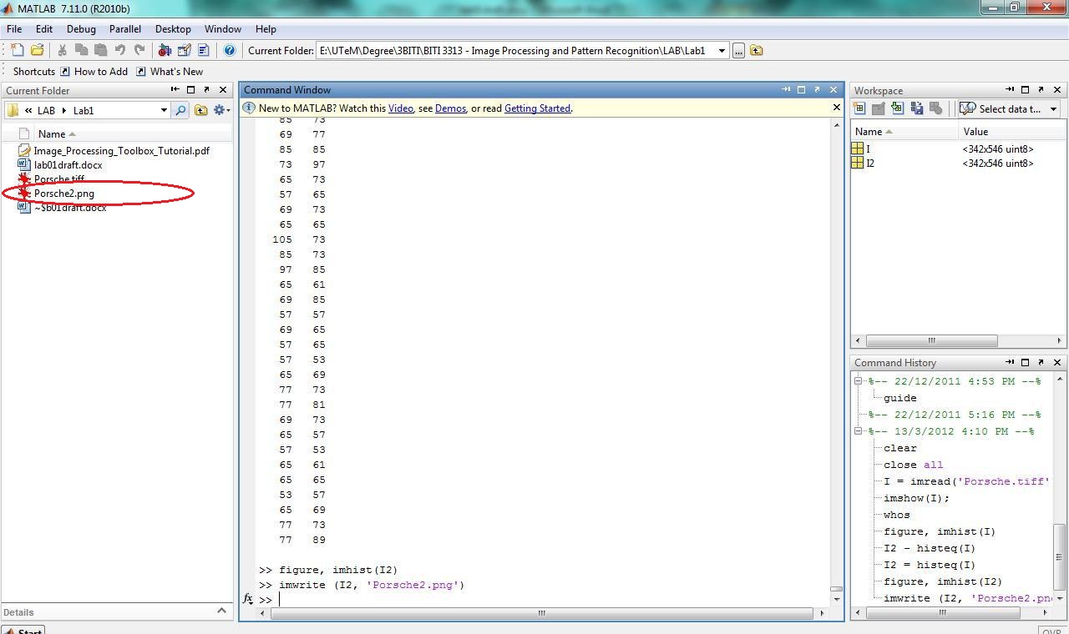Click the Getting Started link
The image size is (1069, 634).
537,108
